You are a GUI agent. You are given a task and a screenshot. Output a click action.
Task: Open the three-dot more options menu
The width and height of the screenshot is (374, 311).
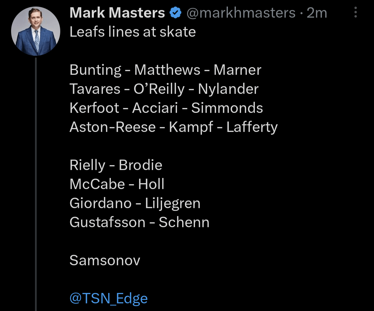[x=356, y=13]
